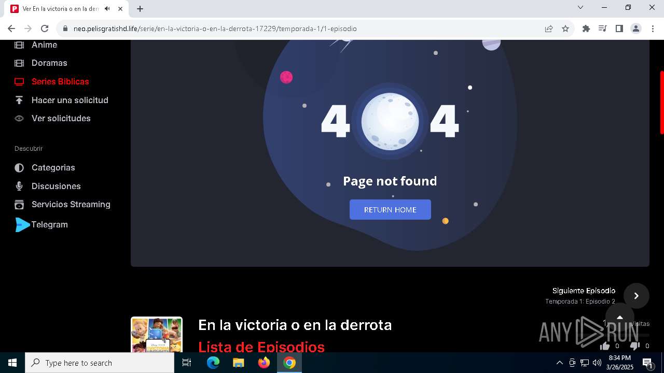Click the half-circle icon beside Categorias

tap(19, 167)
